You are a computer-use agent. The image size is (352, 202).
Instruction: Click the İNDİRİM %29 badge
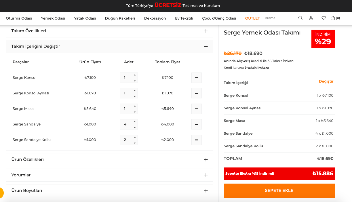pyautogui.click(x=323, y=39)
